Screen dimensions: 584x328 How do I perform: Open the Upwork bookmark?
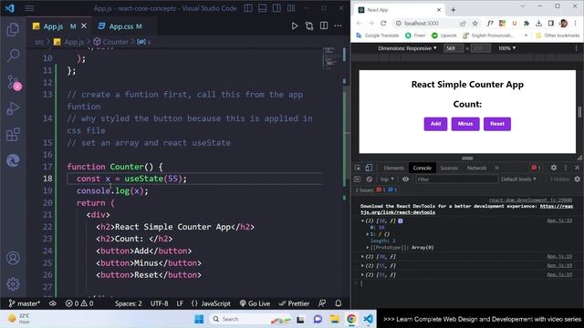tap(443, 36)
